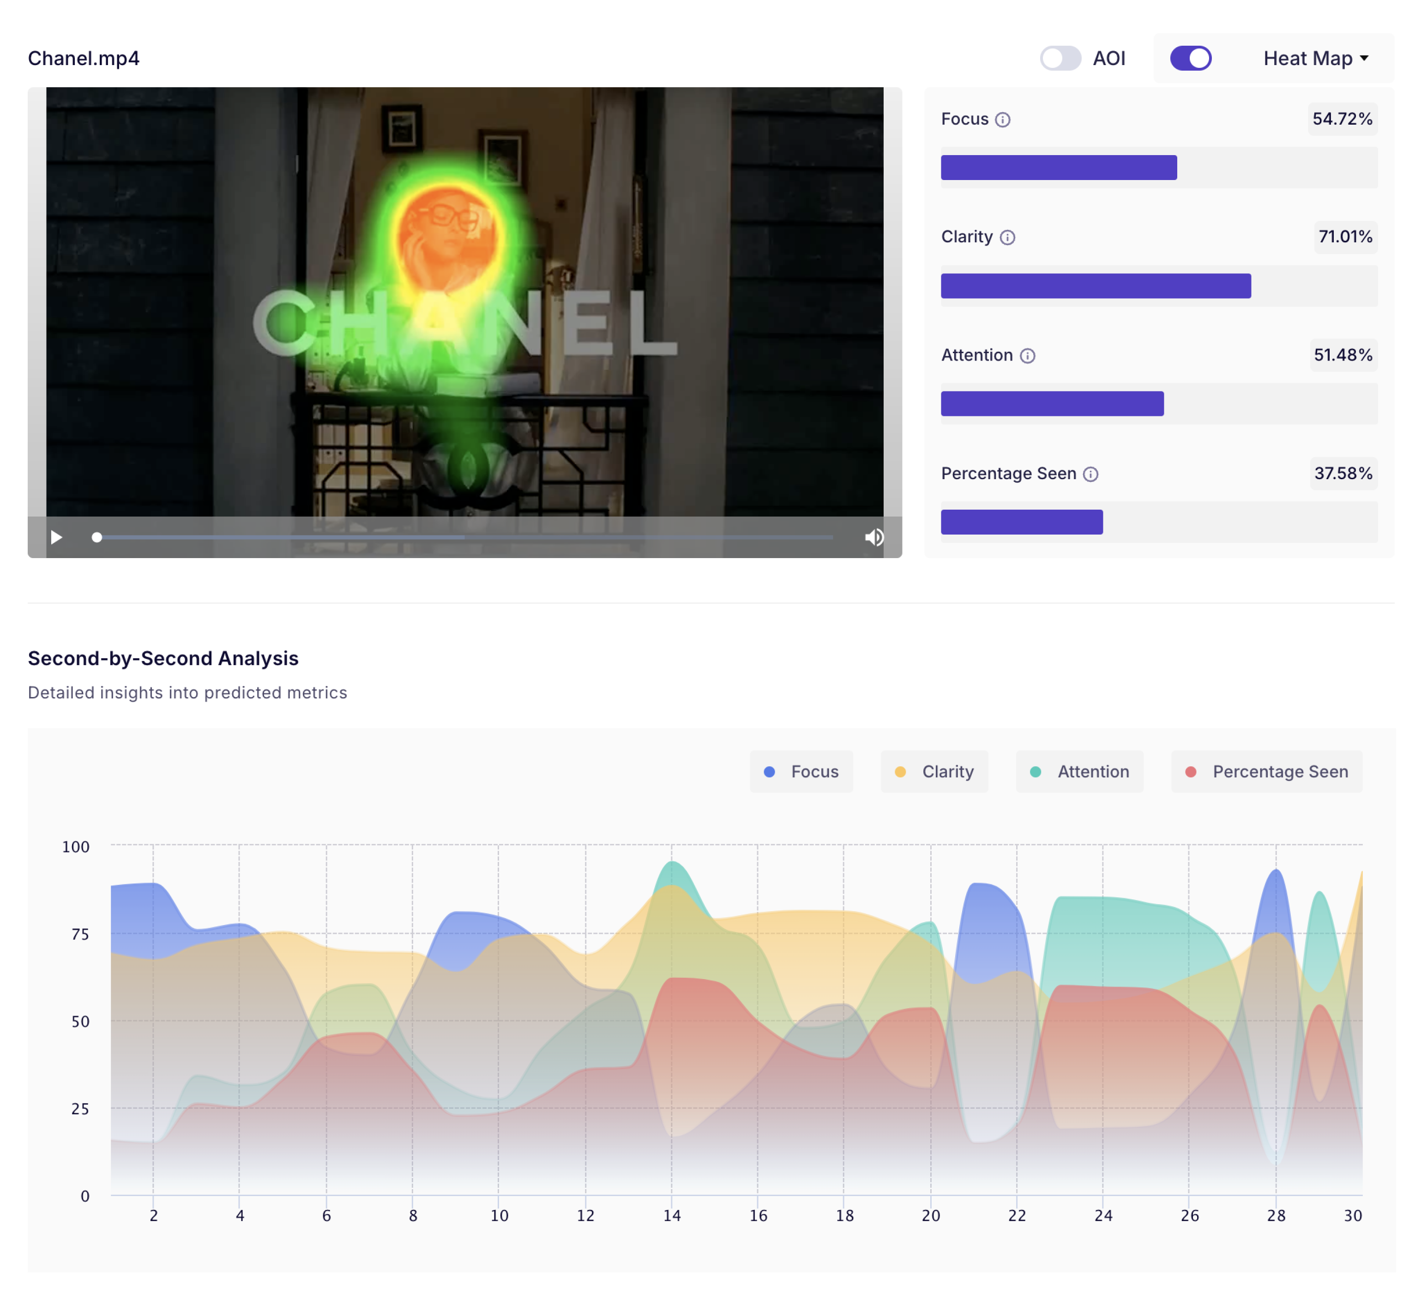Viewport: 1421px width, 1299px height.
Task: Enable the AOI toggle switch
Action: click(x=1060, y=59)
